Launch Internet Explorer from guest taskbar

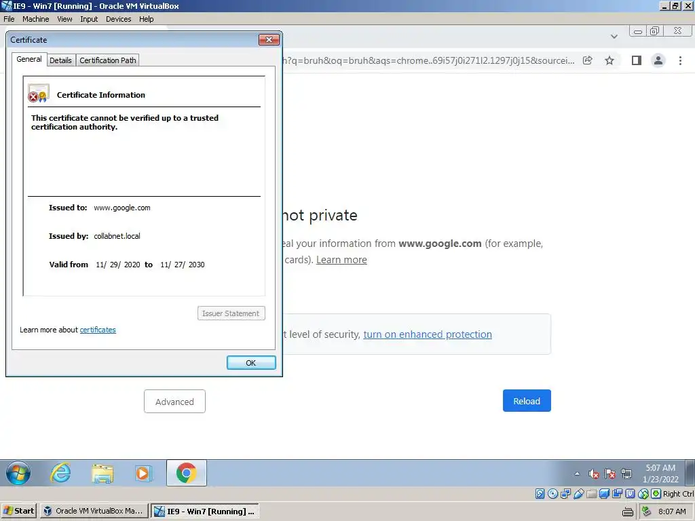[60, 473]
